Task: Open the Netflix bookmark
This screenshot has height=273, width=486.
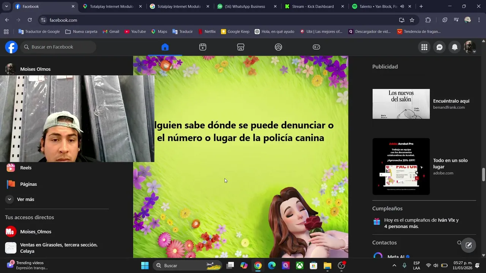Action: tap(207, 31)
